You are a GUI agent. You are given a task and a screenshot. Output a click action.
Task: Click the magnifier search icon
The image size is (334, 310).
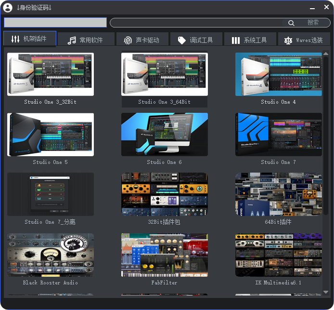coord(291,23)
